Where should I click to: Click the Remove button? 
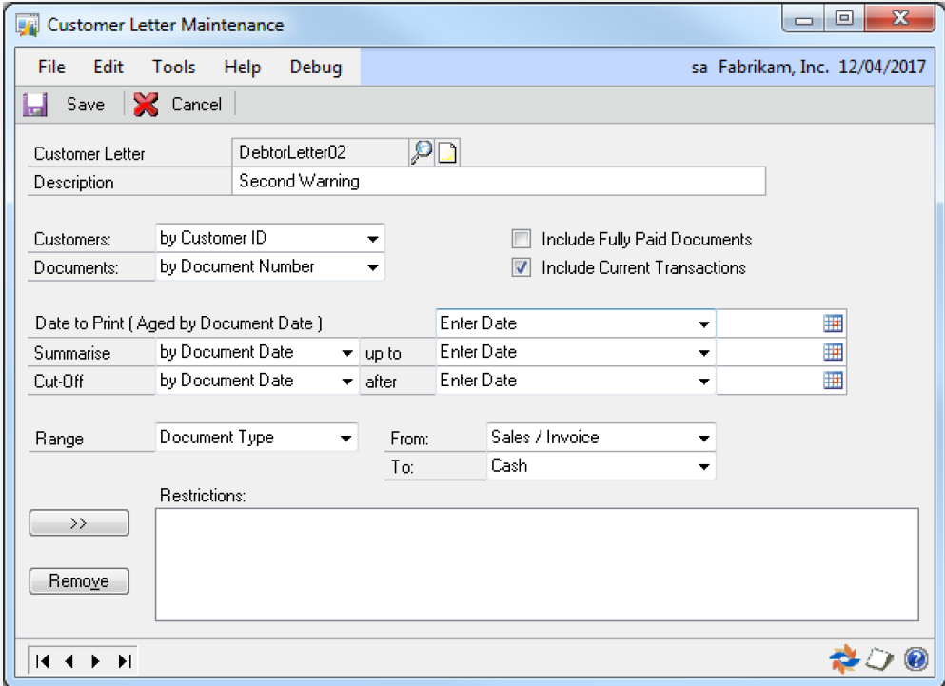(x=79, y=581)
